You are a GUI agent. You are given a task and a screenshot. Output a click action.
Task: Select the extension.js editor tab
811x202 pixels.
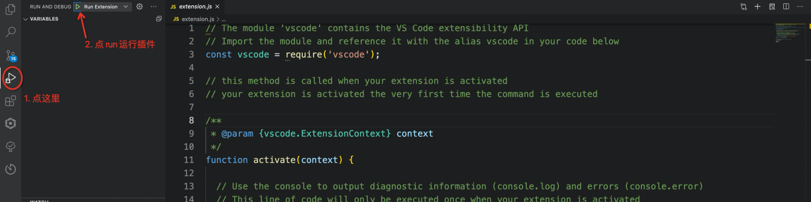191,7
